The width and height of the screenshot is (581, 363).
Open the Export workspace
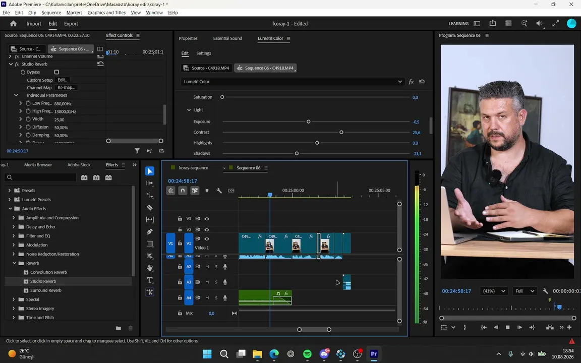point(71,24)
